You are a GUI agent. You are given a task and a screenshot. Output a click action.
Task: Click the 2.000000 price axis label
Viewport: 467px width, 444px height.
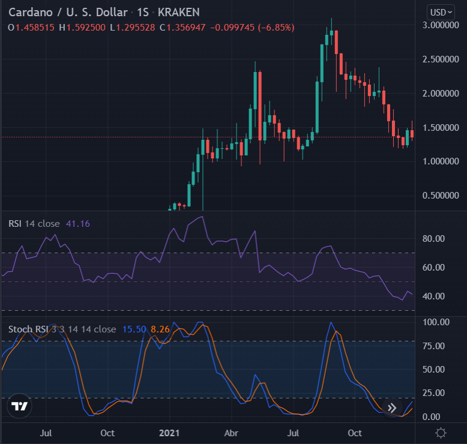(x=441, y=94)
